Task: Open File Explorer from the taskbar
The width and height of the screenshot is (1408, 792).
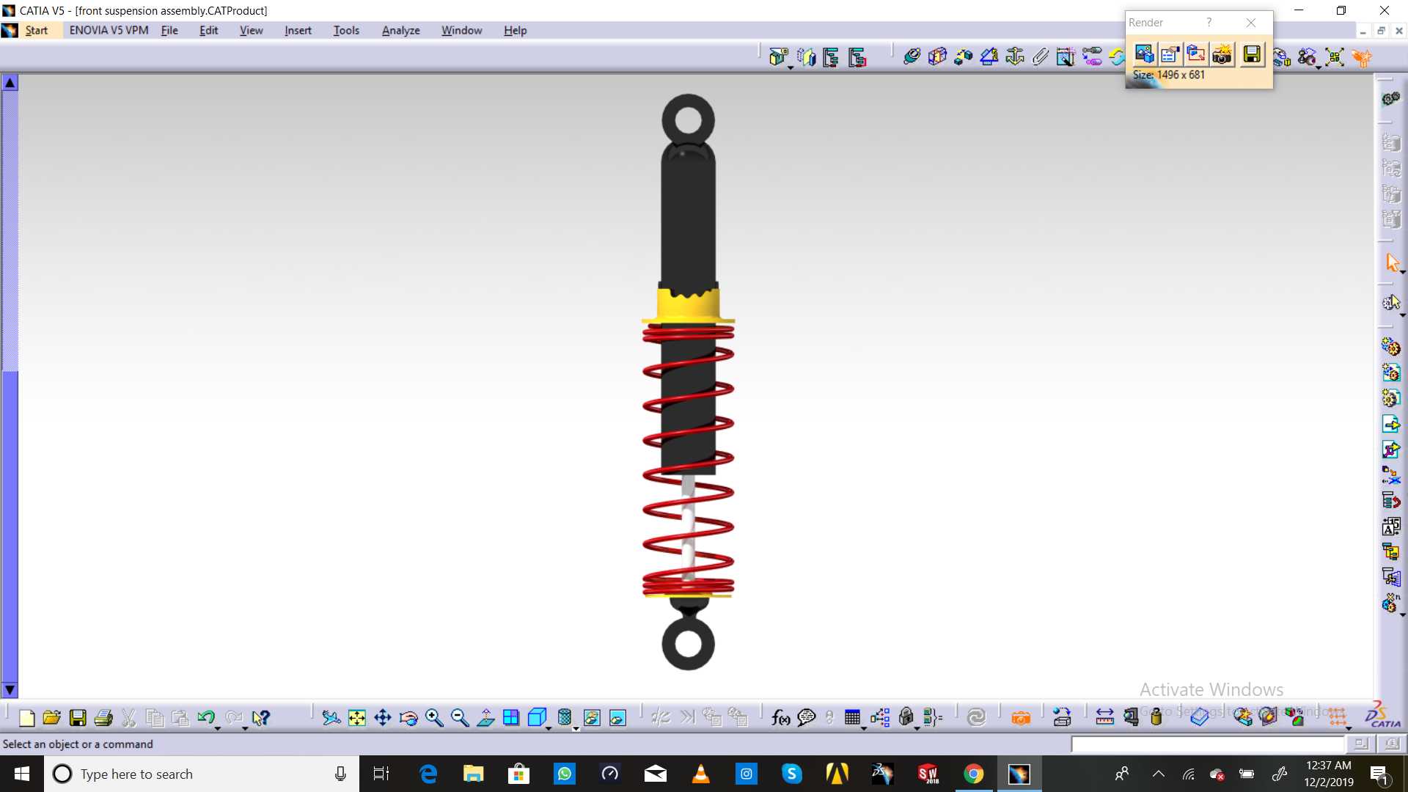Action: (473, 774)
